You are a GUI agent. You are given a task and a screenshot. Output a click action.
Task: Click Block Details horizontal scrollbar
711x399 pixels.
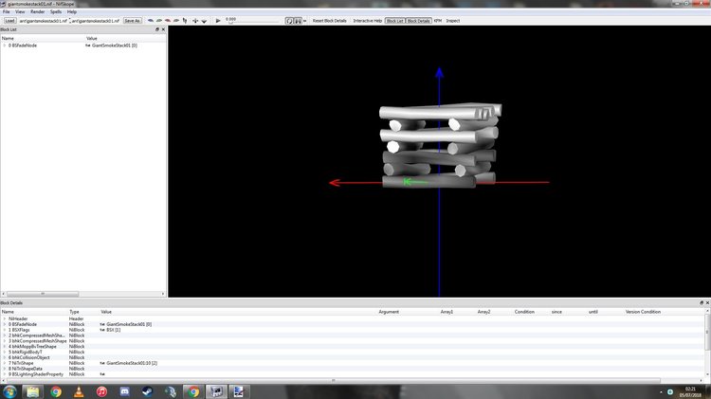click(334, 380)
